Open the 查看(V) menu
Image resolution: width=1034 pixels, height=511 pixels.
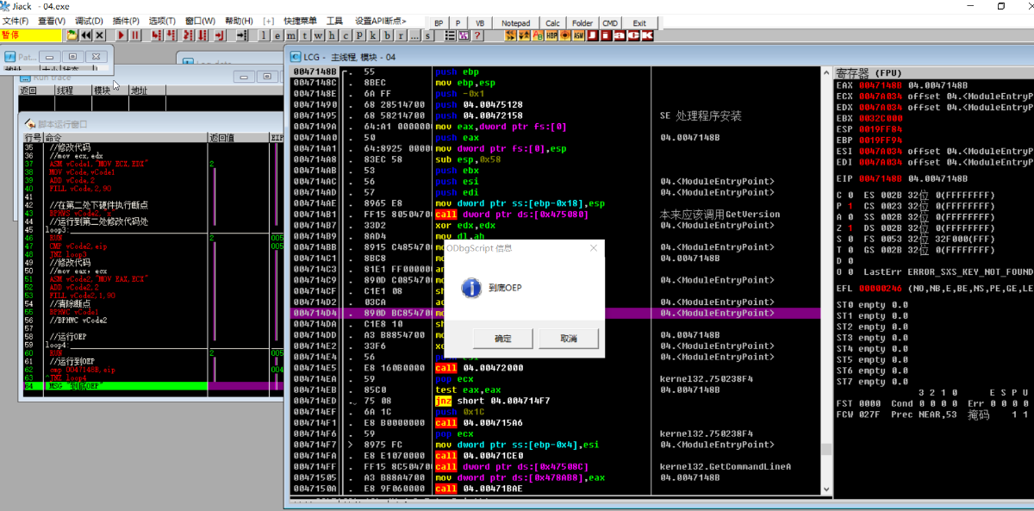coord(52,21)
